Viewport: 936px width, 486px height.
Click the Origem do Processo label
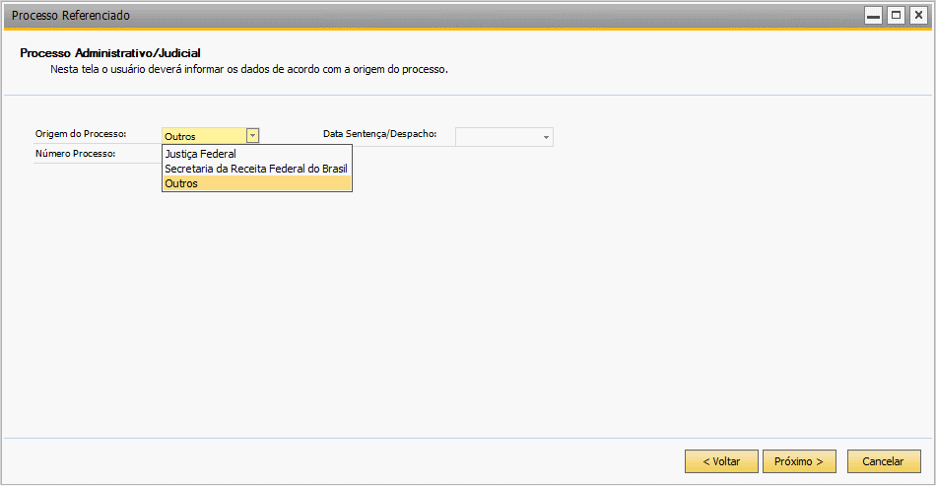point(81,134)
